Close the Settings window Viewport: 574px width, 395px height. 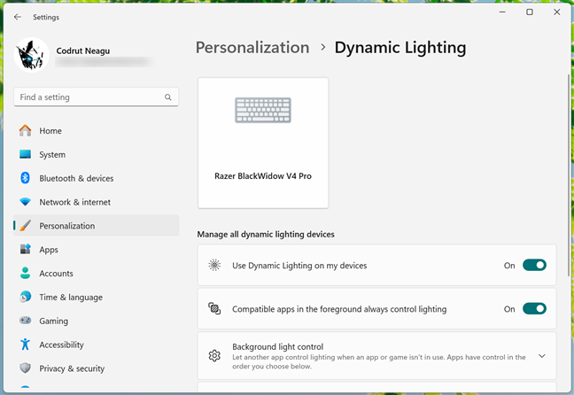coord(557,12)
